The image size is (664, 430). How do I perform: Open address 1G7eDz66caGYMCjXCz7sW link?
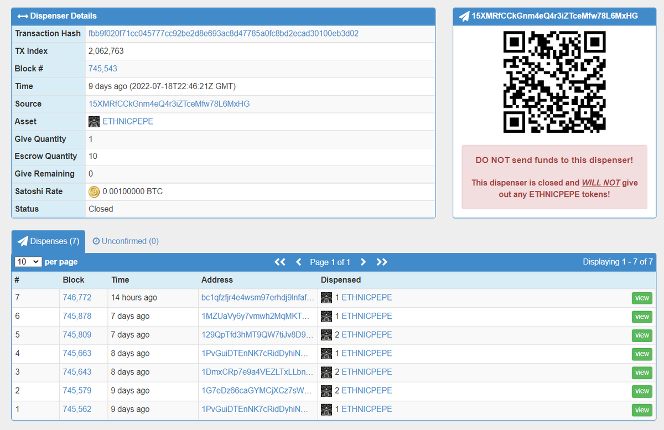[x=258, y=390]
